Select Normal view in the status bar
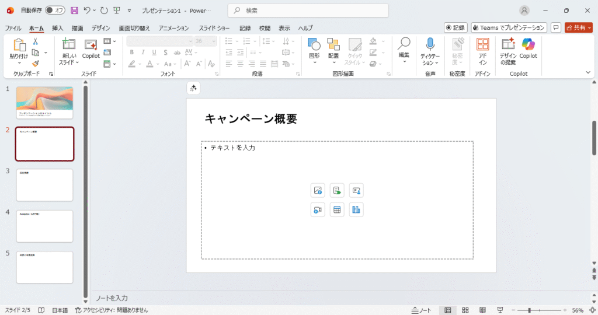Screen dimensions: 598x315 pyautogui.click(x=448, y=310)
